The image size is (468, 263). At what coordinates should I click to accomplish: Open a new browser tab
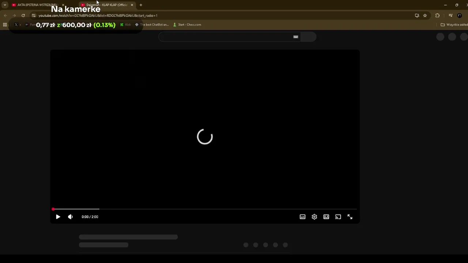click(141, 5)
